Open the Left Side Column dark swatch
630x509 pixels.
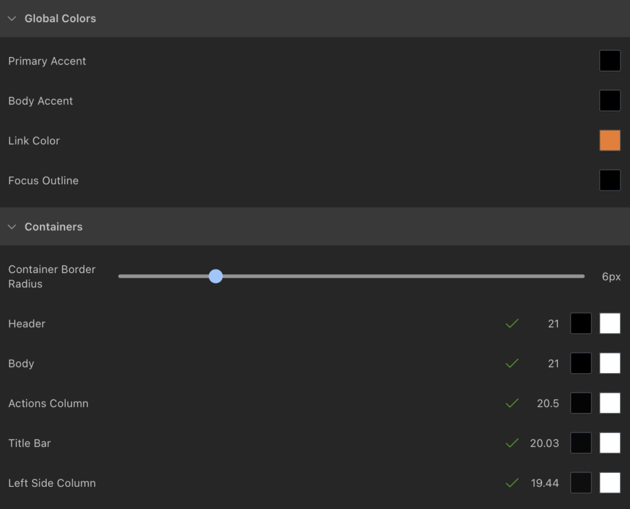click(581, 483)
